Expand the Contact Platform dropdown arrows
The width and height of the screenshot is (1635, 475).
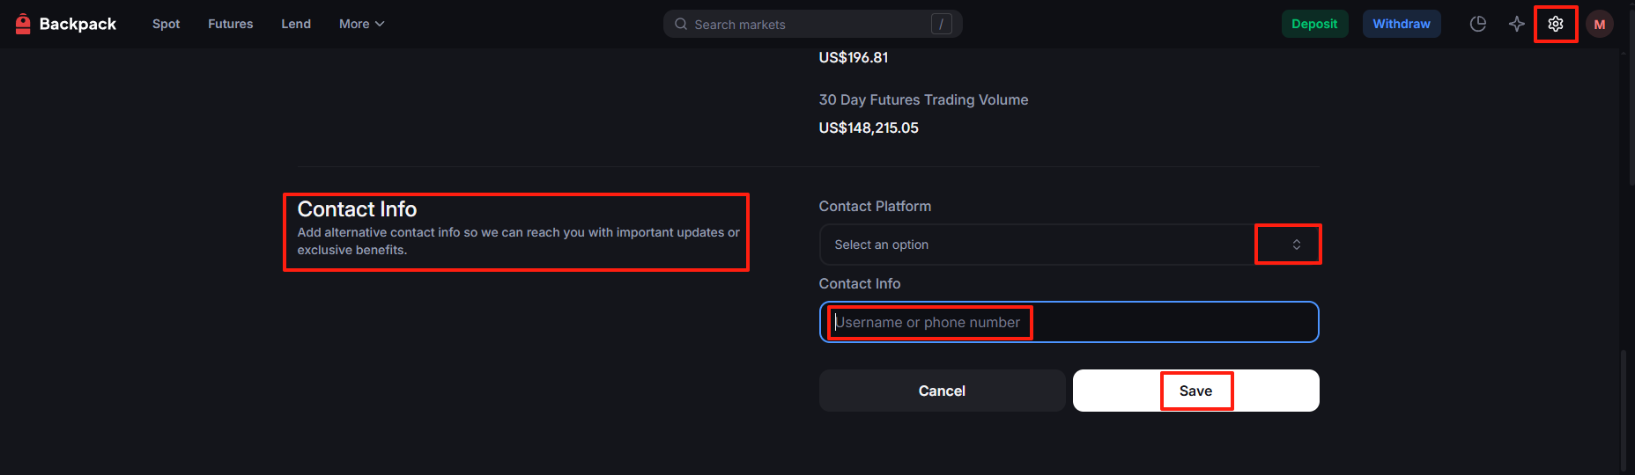click(x=1296, y=245)
